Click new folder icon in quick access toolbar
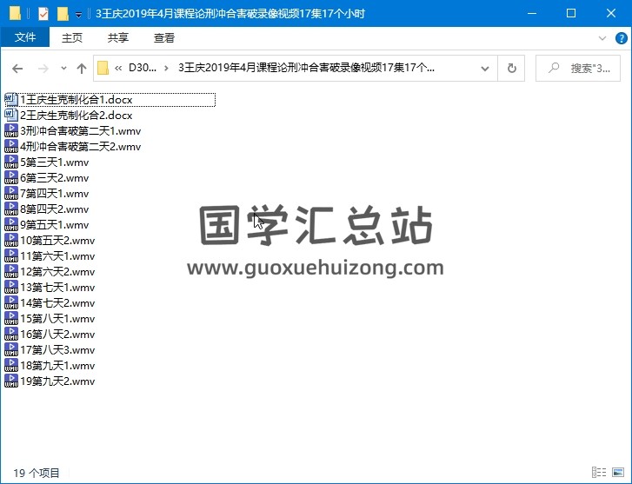 [63, 14]
